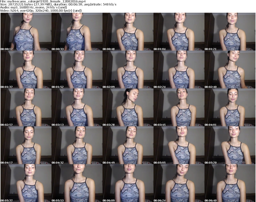Click the 'Audio: mp3, 16000 Hz' line
The image size is (256, 202).
[x=33, y=7]
